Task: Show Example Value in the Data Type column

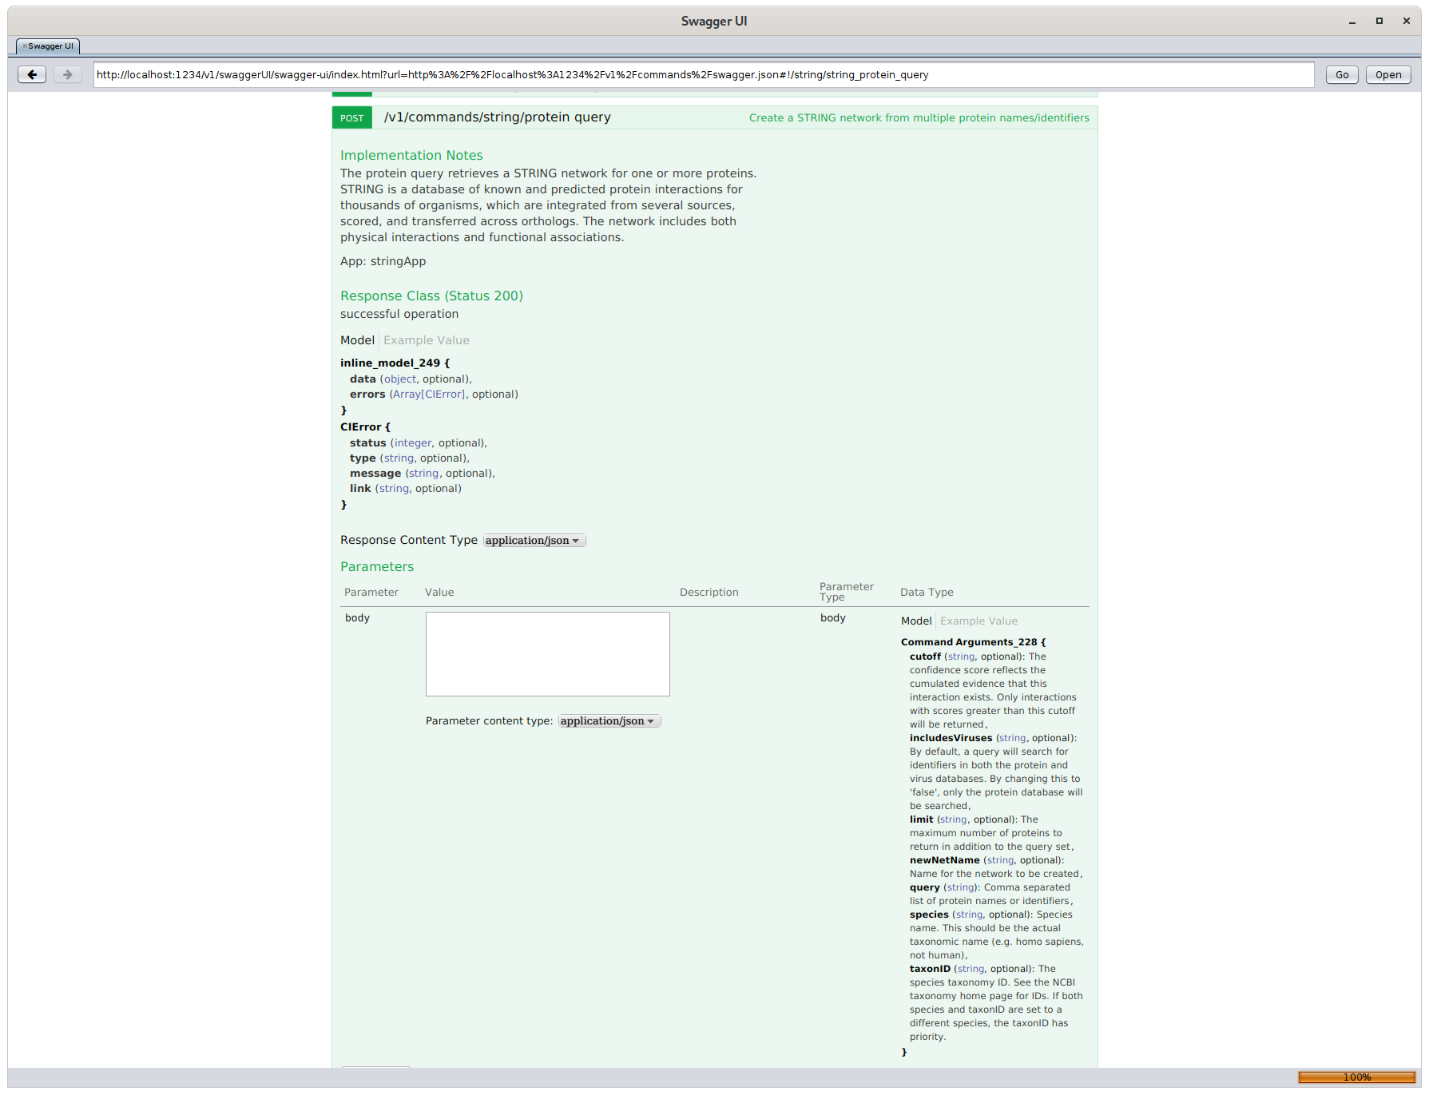Action: [978, 621]
